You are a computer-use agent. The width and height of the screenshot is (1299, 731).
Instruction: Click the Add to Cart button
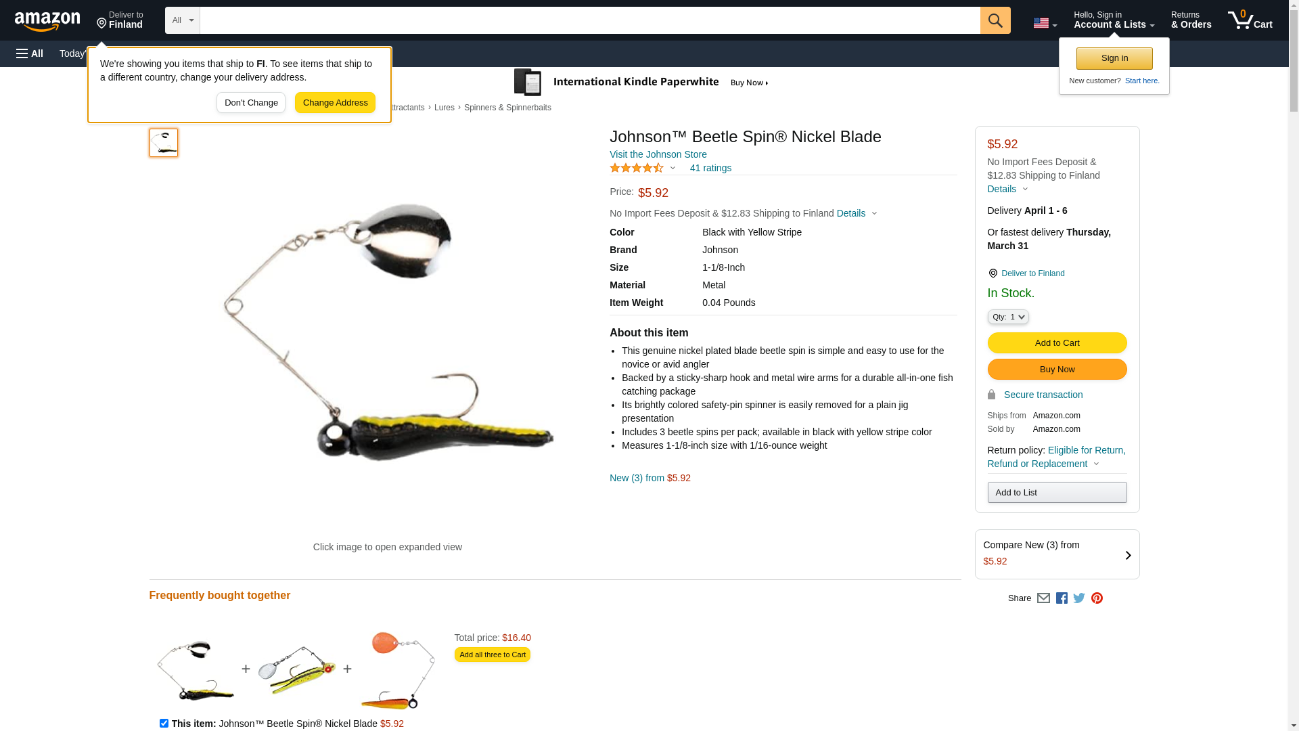point(1057,343)
